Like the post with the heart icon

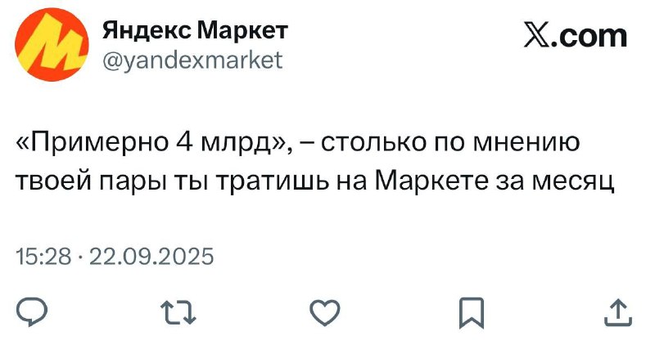pyautogui.click(x=324, y=312)
